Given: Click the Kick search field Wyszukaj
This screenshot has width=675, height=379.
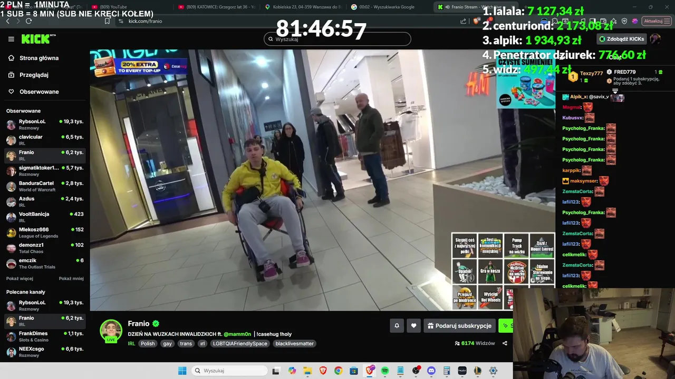Looking at the screenshot, I should pyautogui.click(x=337, y=39).
